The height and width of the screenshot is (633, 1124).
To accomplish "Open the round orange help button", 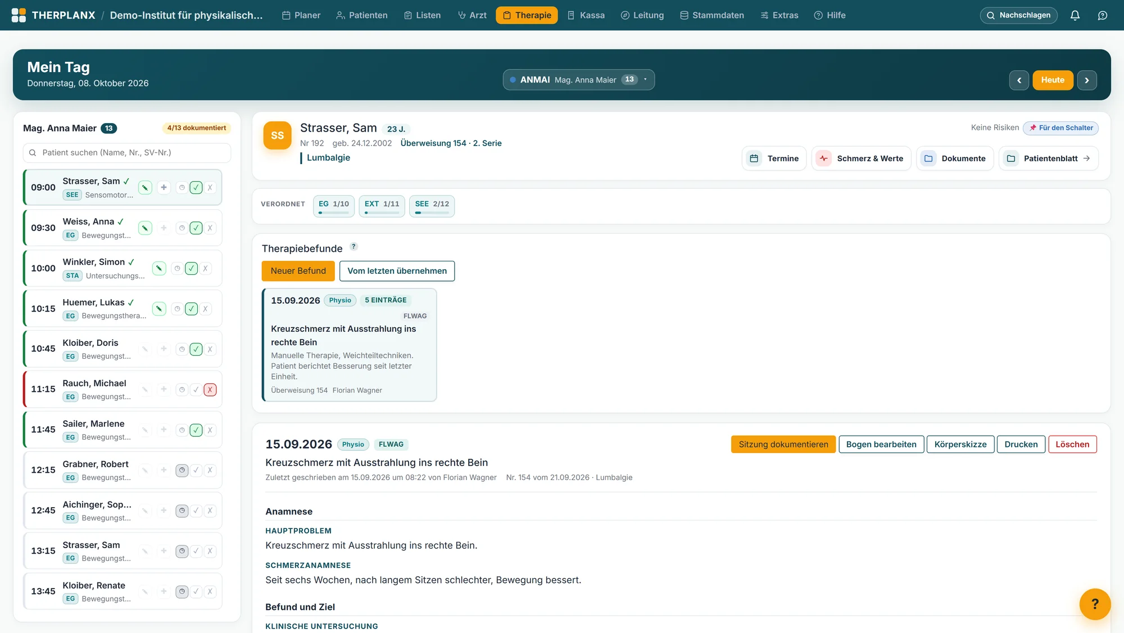I will [1095, 604].
